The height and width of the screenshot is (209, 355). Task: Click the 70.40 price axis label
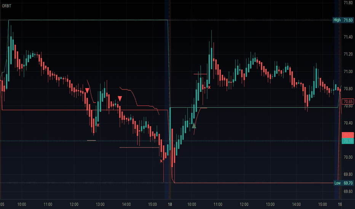348,123
